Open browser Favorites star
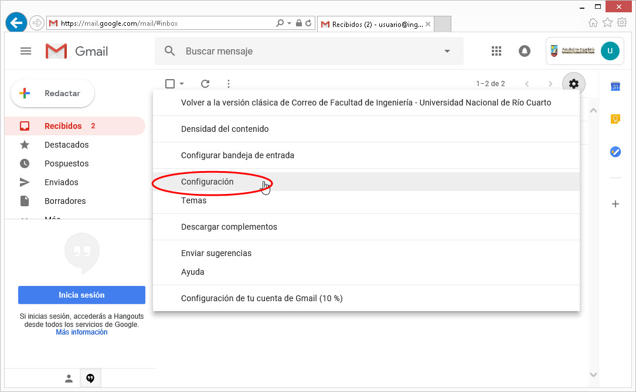The height and width of the screenshot is (392, 636). coord(607,23)
